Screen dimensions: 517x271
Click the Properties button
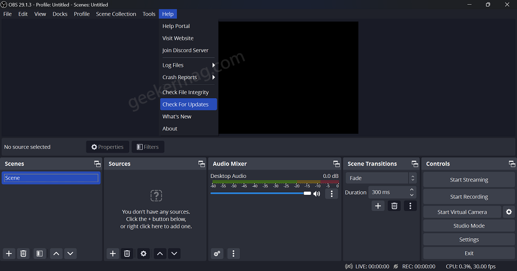(108, 147)
